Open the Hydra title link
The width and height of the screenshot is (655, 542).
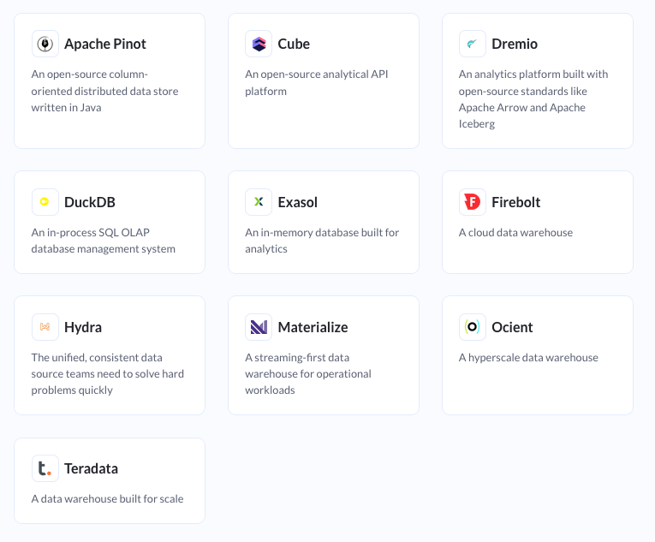(83, 327)
